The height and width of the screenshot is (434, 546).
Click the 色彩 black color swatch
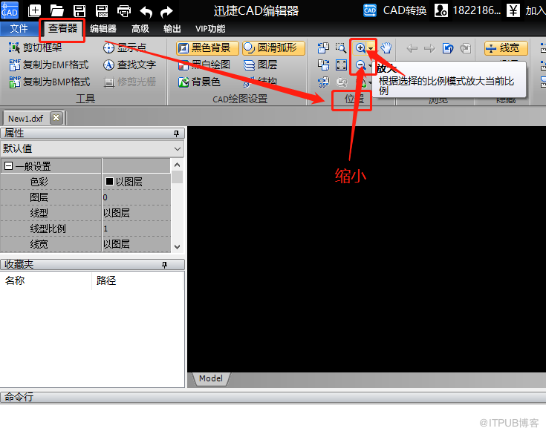[x=109, y=181]
